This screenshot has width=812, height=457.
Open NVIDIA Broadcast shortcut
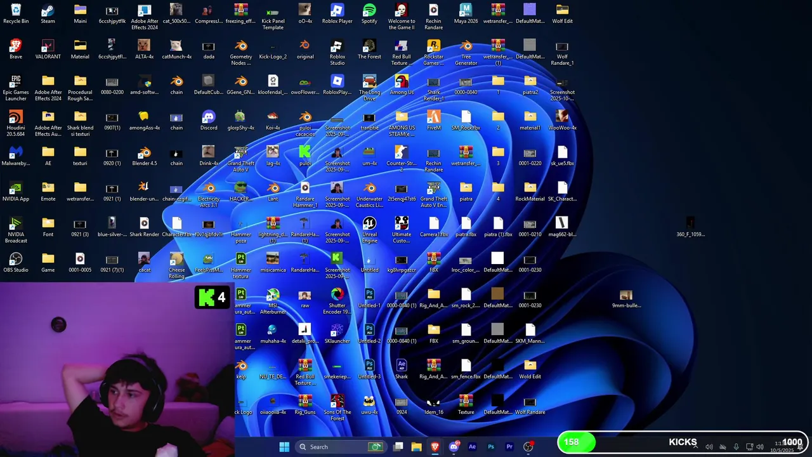pos(16,230)
